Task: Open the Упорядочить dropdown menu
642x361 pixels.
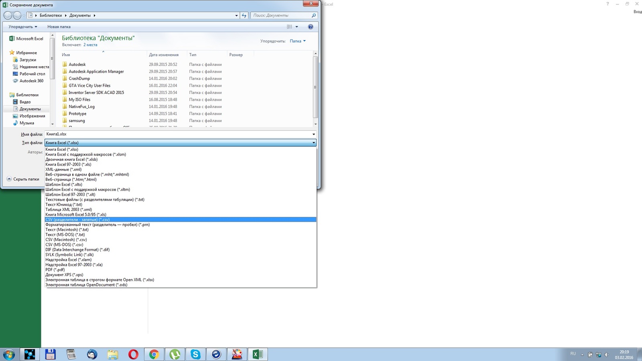Action: click(x=23, y=27)
